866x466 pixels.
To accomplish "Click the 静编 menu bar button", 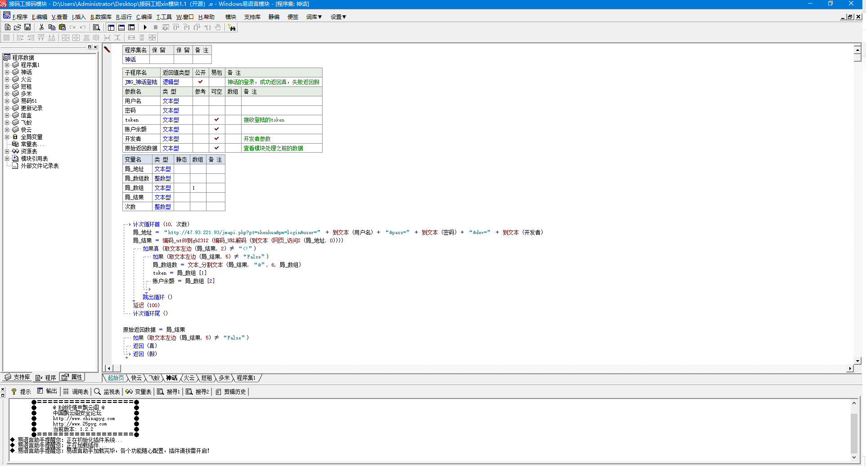I will pyautogui.click(x=274, y=17).
